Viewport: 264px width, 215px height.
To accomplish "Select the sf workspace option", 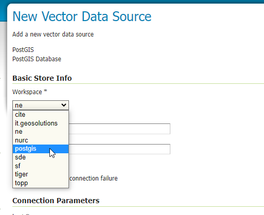I will (41, 166).
